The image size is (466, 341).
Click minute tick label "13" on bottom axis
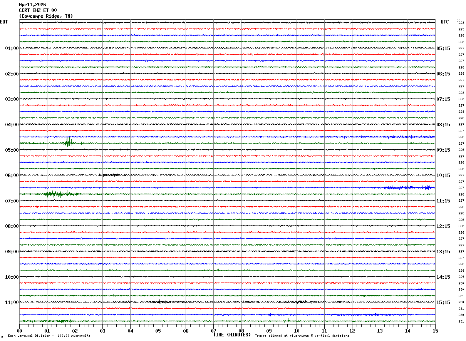tap(380, 331)
